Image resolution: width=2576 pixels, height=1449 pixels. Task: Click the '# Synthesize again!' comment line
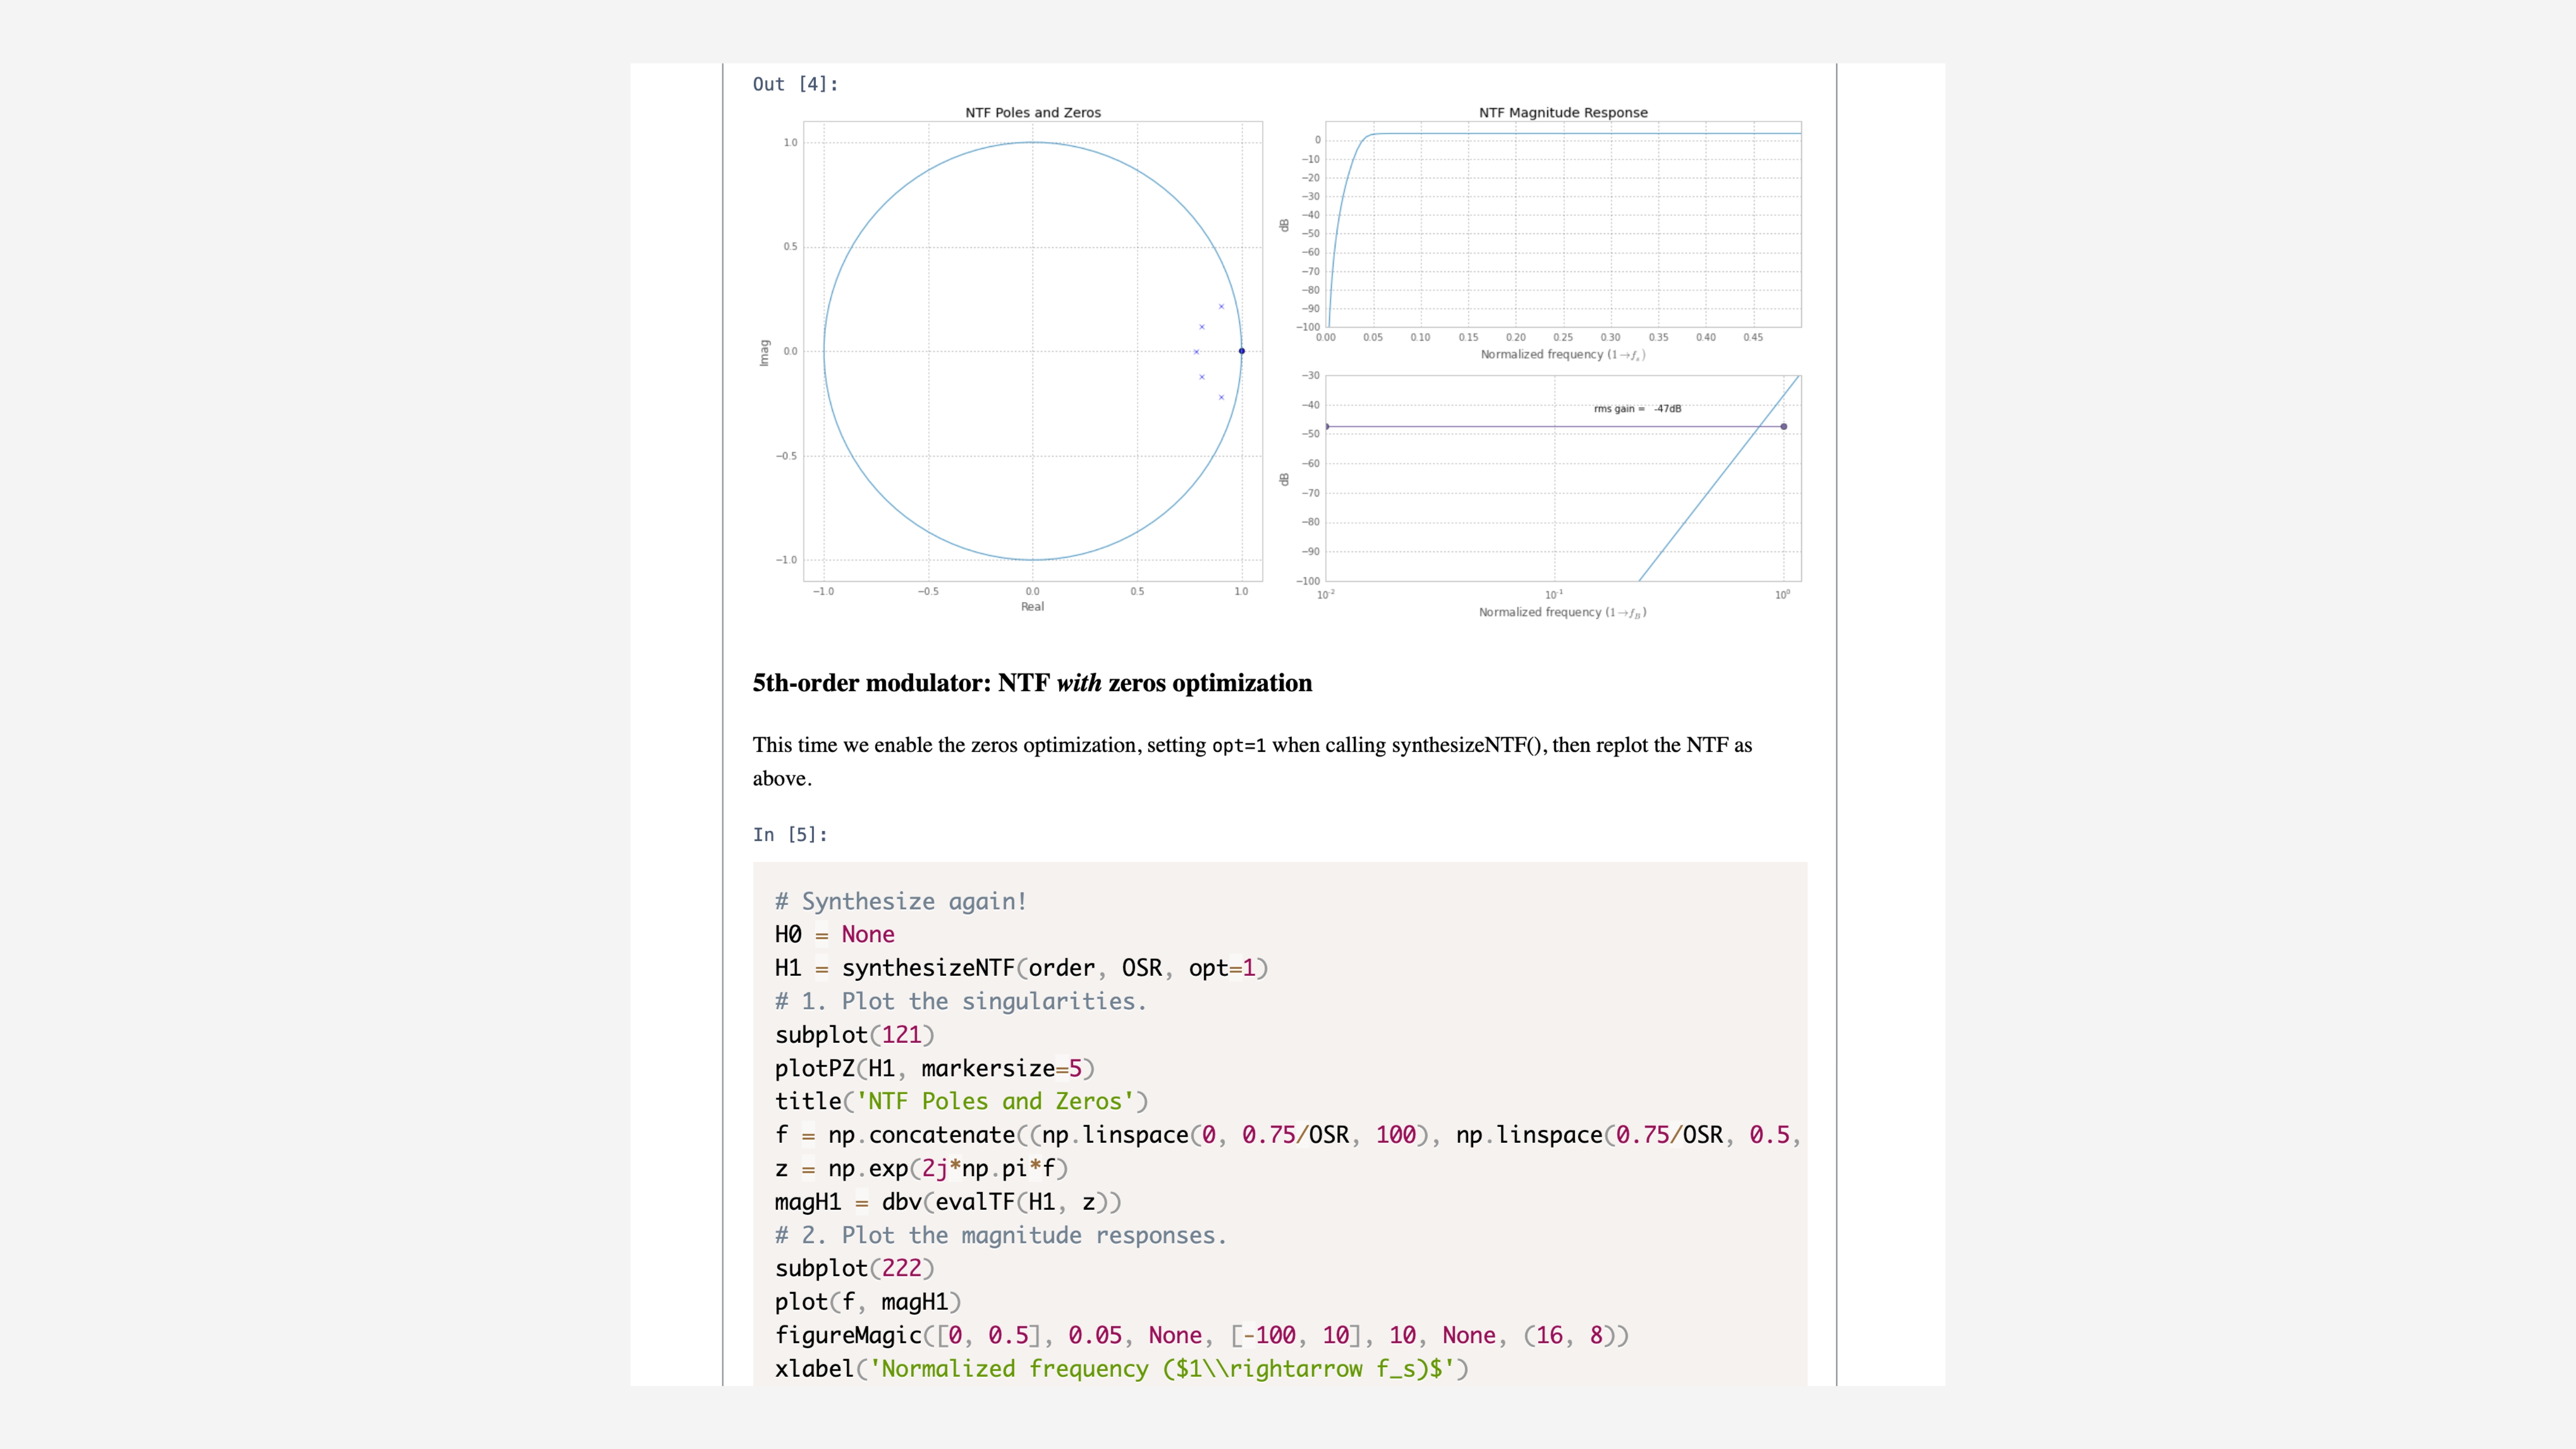[x=900, y=901]
